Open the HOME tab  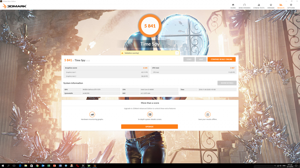[x=233, y=6]
